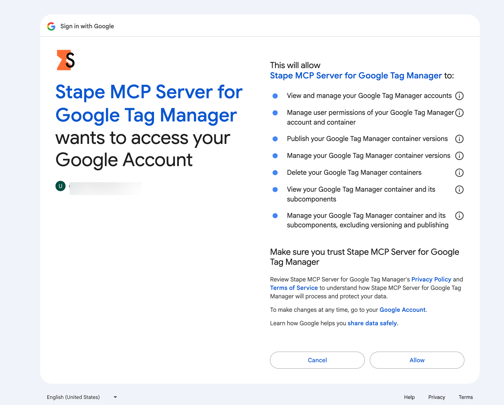The height and width of the screenshot is (405, 504).
Task: Open the English (United States) language dropdown
Action: click(x=82, y=397)
